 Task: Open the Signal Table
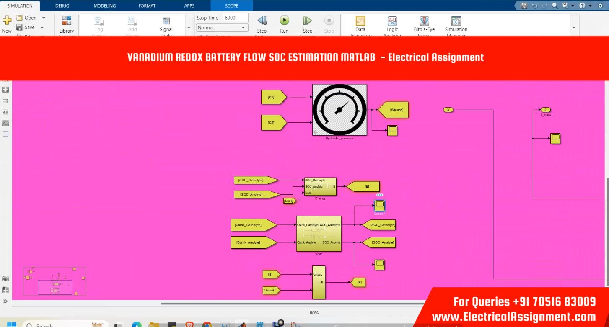pos(166,22)
